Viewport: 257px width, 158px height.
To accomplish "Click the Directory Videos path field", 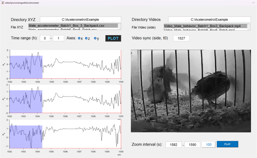I will click(x=208, y=19).
